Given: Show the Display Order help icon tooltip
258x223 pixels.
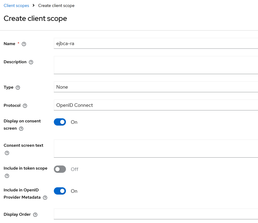Looking at the screenshot, I should 35,215.
